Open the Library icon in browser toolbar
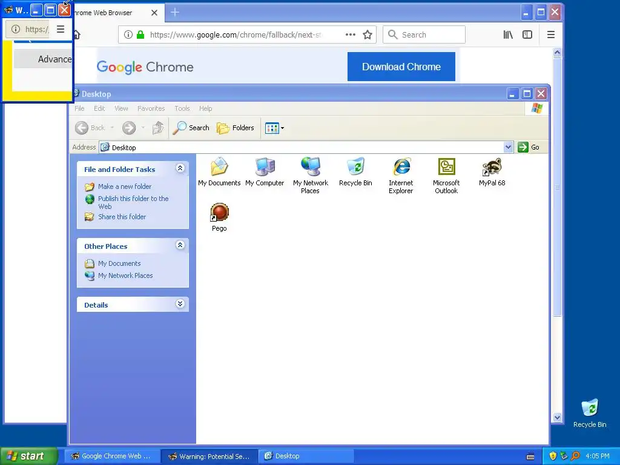Viewport: 620px width, 465px height. pyautogui.click(x=508, y=35)
